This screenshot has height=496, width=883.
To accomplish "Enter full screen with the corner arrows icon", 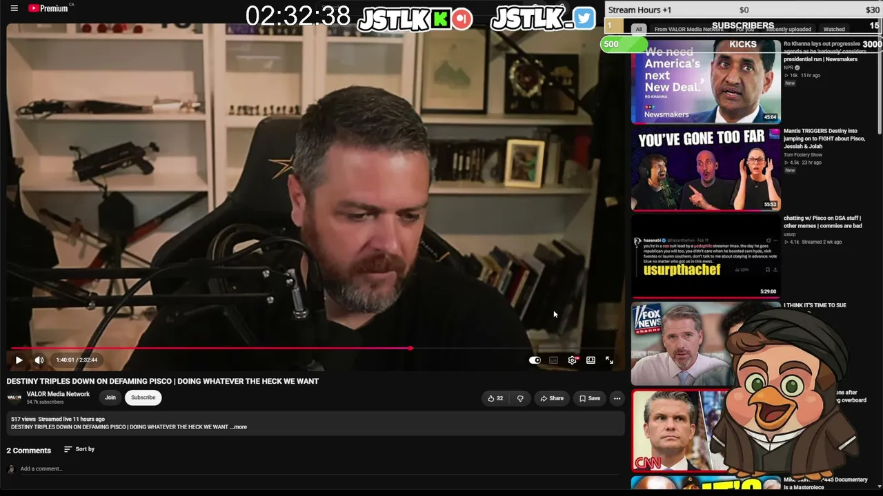I will click(609, 360).
